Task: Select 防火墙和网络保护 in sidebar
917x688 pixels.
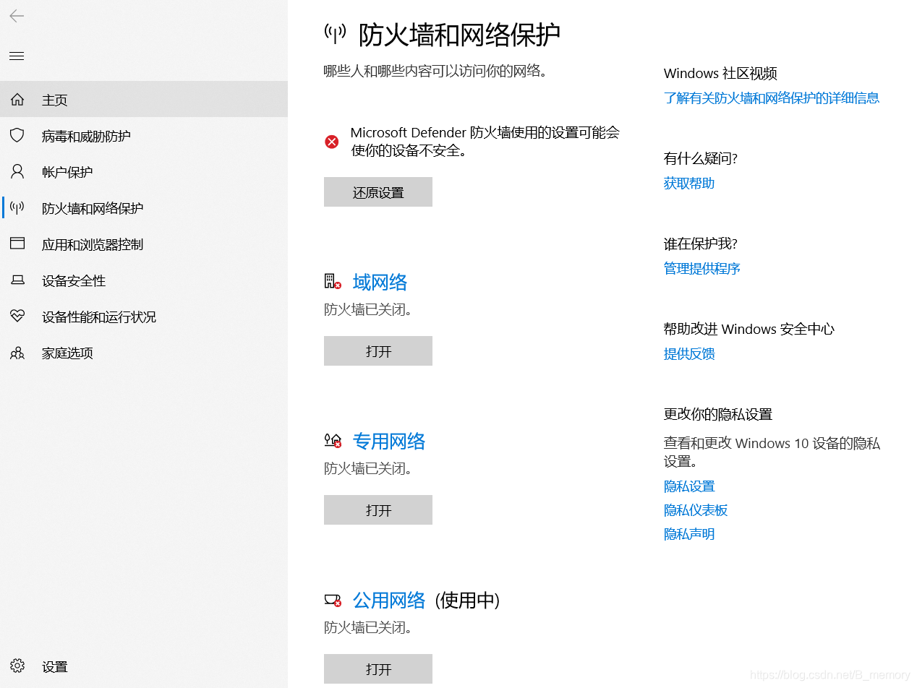Action: 144,207
